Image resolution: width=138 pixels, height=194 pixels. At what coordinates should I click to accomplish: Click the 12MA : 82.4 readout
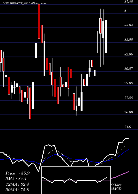point(17,184)
